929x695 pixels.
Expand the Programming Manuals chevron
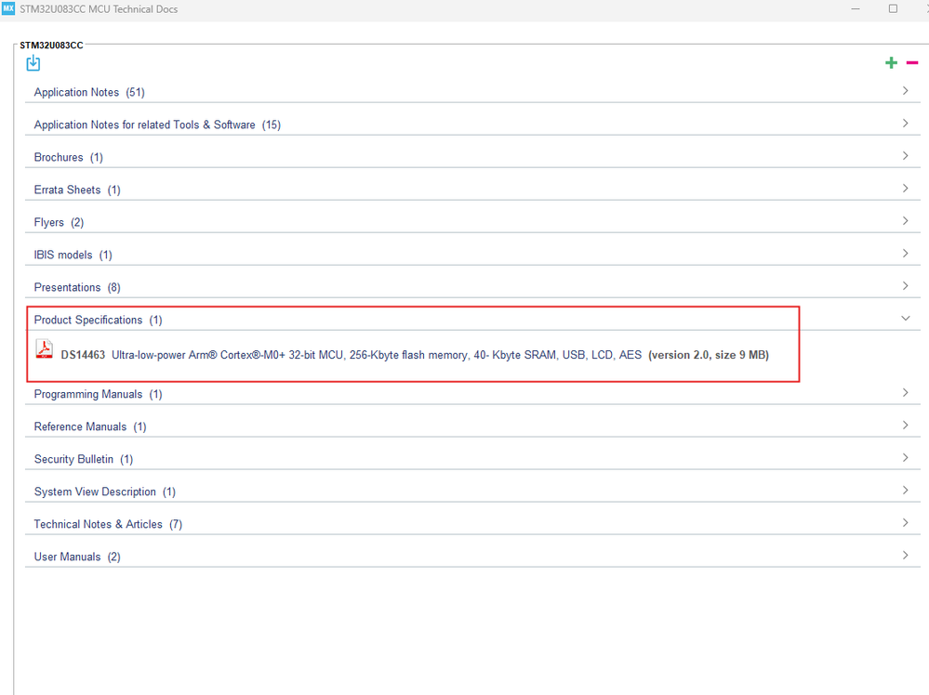tap(906, 392)
